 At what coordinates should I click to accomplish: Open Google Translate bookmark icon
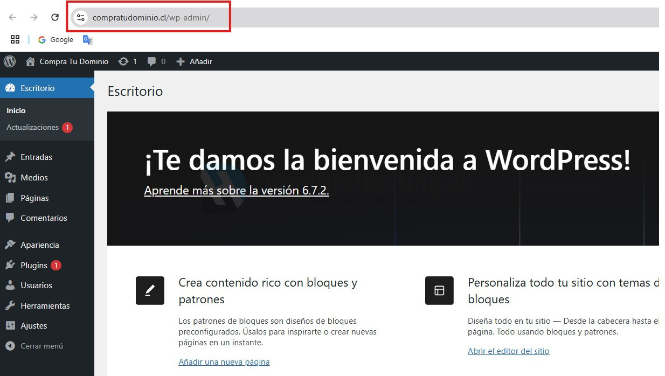point(87,39)
